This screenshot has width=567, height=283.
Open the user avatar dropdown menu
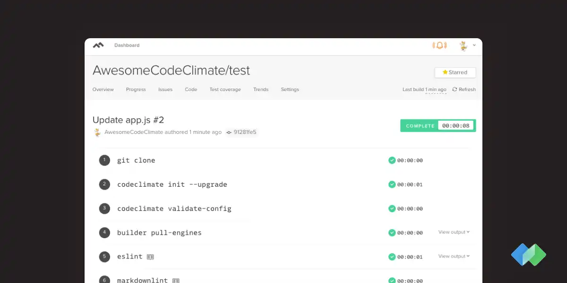tap(467, 45)
